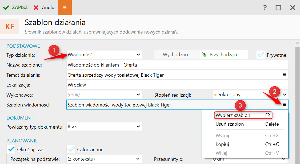Open the Typ działania dropdown
300x164 pixels.
click(104, 55)
